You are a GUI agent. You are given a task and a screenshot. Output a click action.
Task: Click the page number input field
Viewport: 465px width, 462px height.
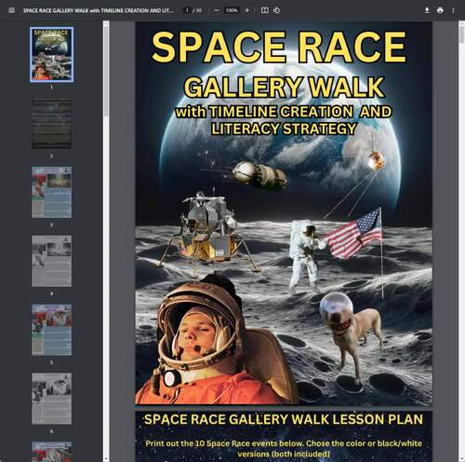[187, 10]
